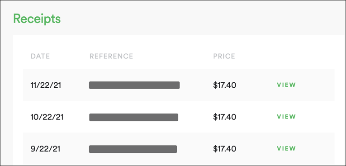Click the $17.40 price on 10/22/21 row
This screenshot has height=166, width=346.
pyautogui.click(x=224, y=117)
